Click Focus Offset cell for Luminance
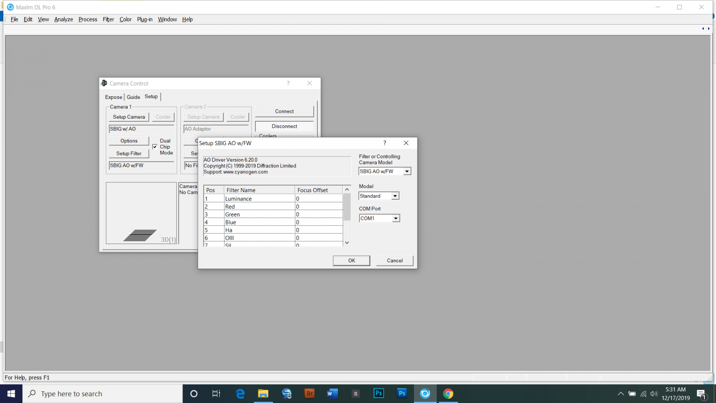 coord(319,199)
